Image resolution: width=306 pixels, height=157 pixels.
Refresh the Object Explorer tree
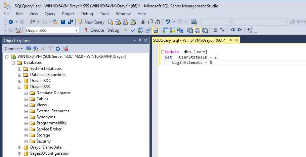57,49
